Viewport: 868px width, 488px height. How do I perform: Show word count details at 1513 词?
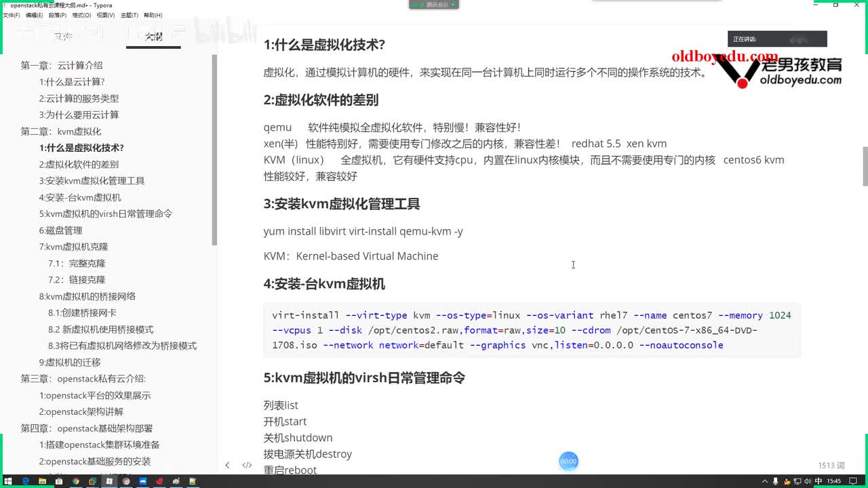(831, 466)
